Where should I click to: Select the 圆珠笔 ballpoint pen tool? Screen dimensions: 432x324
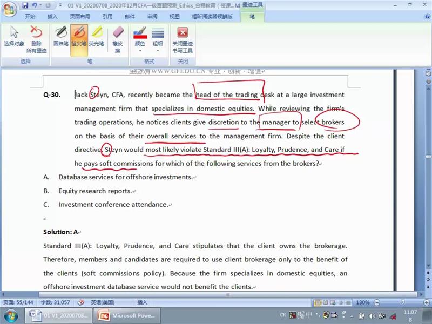tap(61, 36)
